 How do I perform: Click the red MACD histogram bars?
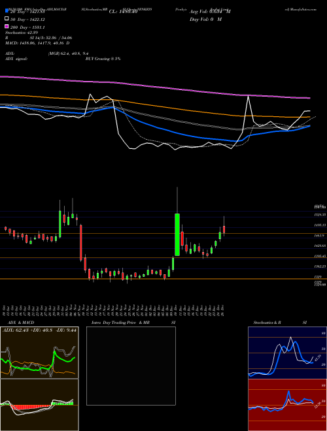tap(30, 407)
